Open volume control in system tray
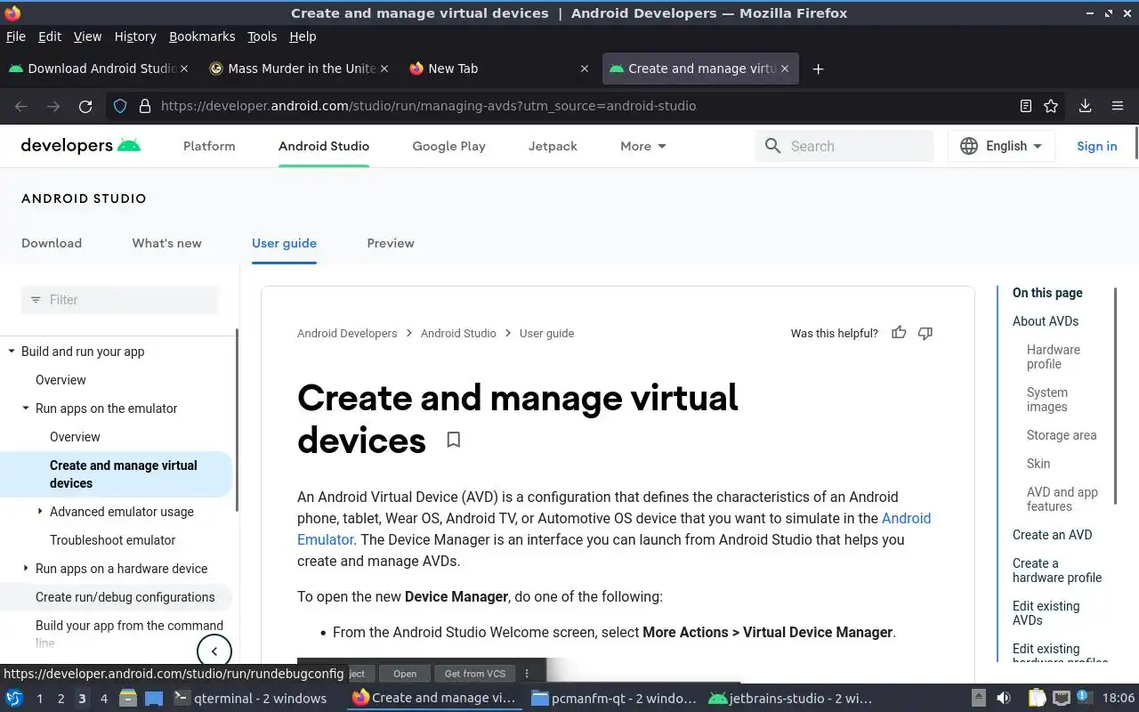This screenshot has width=1139, height=712. (1004, 698)
